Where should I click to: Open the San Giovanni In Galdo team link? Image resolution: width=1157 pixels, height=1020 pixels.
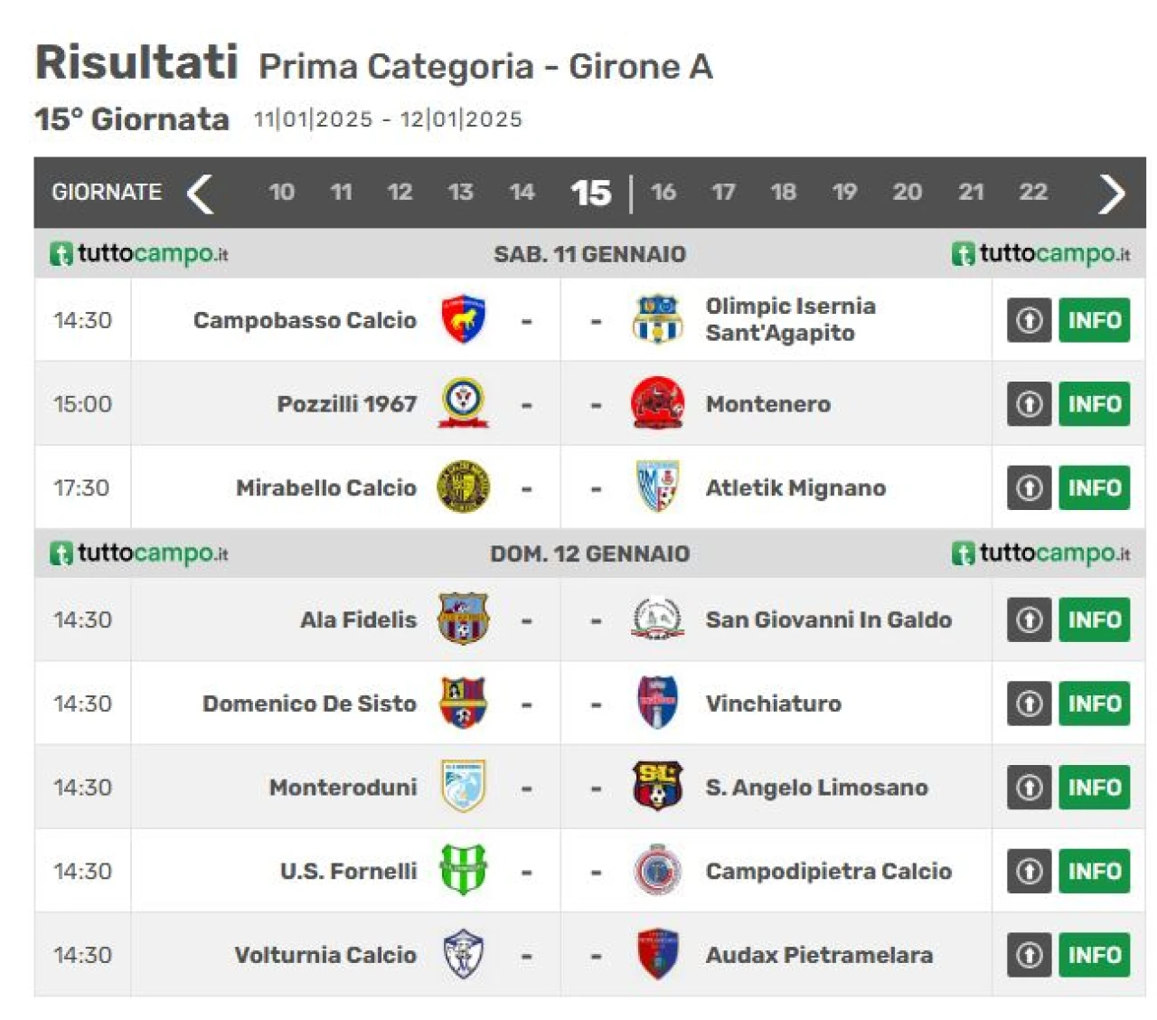pyautogui.click(x=828, y=619)
